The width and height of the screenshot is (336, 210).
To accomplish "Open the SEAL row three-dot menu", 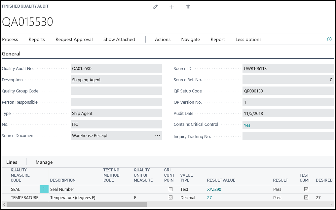I will pyautogui.click(x=44, y=189).
